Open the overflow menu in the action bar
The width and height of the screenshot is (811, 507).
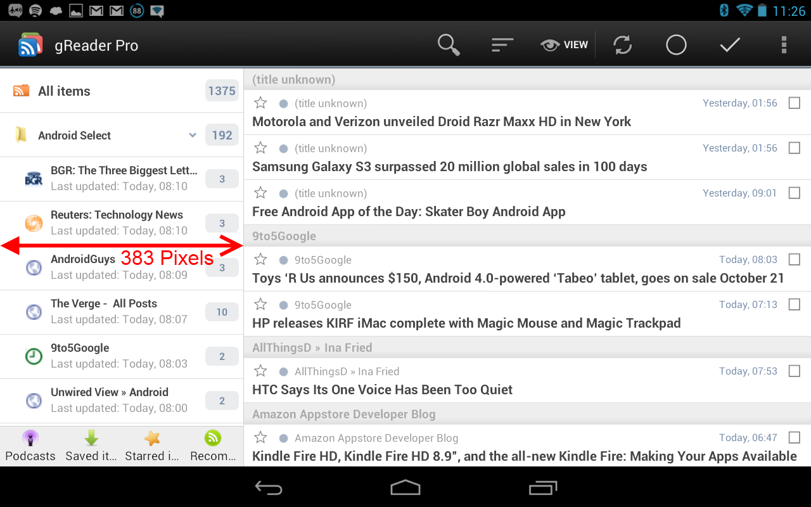(x=784, y=44)
